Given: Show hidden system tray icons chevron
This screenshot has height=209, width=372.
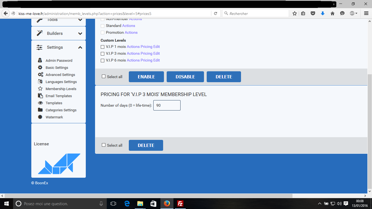Looking at the screenshot, I should pyautogui.click(x=320, y=204).
